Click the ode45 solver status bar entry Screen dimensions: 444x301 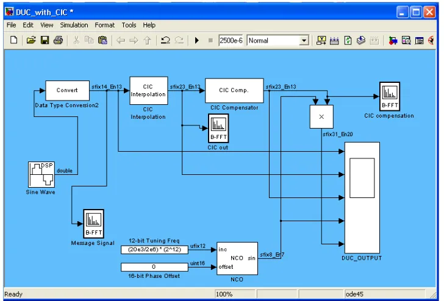384,294
